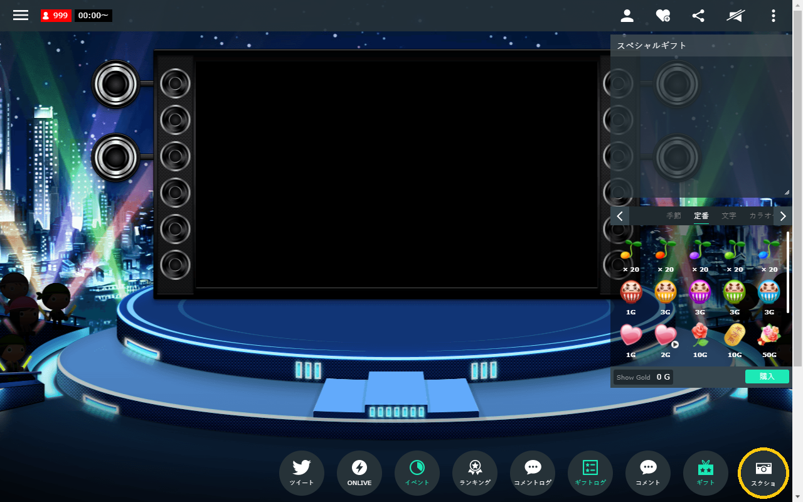
Task: Switch to the 季節 gift tab
Action: pyautogui.click(x=673, y=216)
